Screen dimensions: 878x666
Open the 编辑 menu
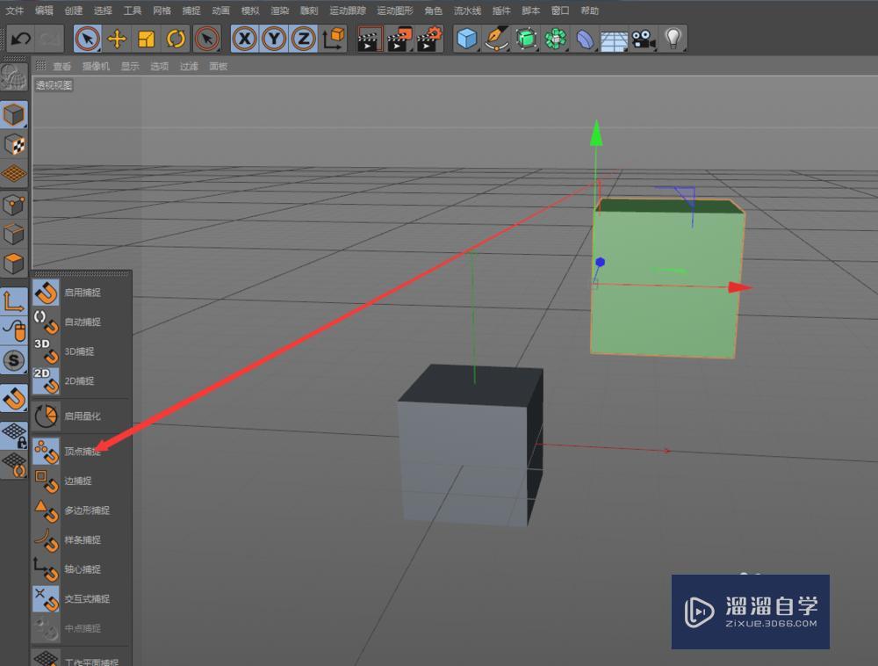(x=44, y=10)
